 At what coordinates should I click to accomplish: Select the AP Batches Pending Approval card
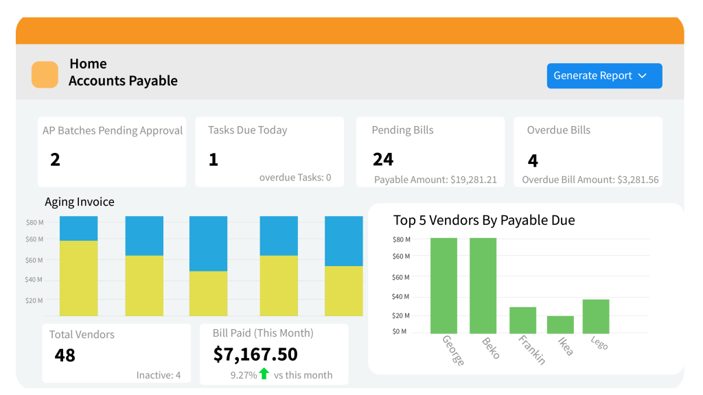point(112,151)
